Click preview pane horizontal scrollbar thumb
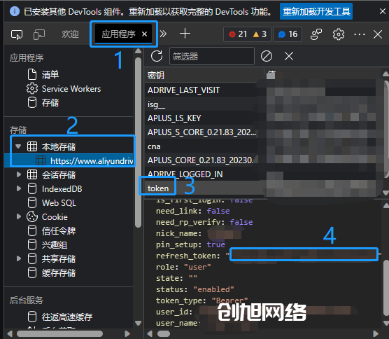Screen dimensions: 389x339 coord(164,333)
